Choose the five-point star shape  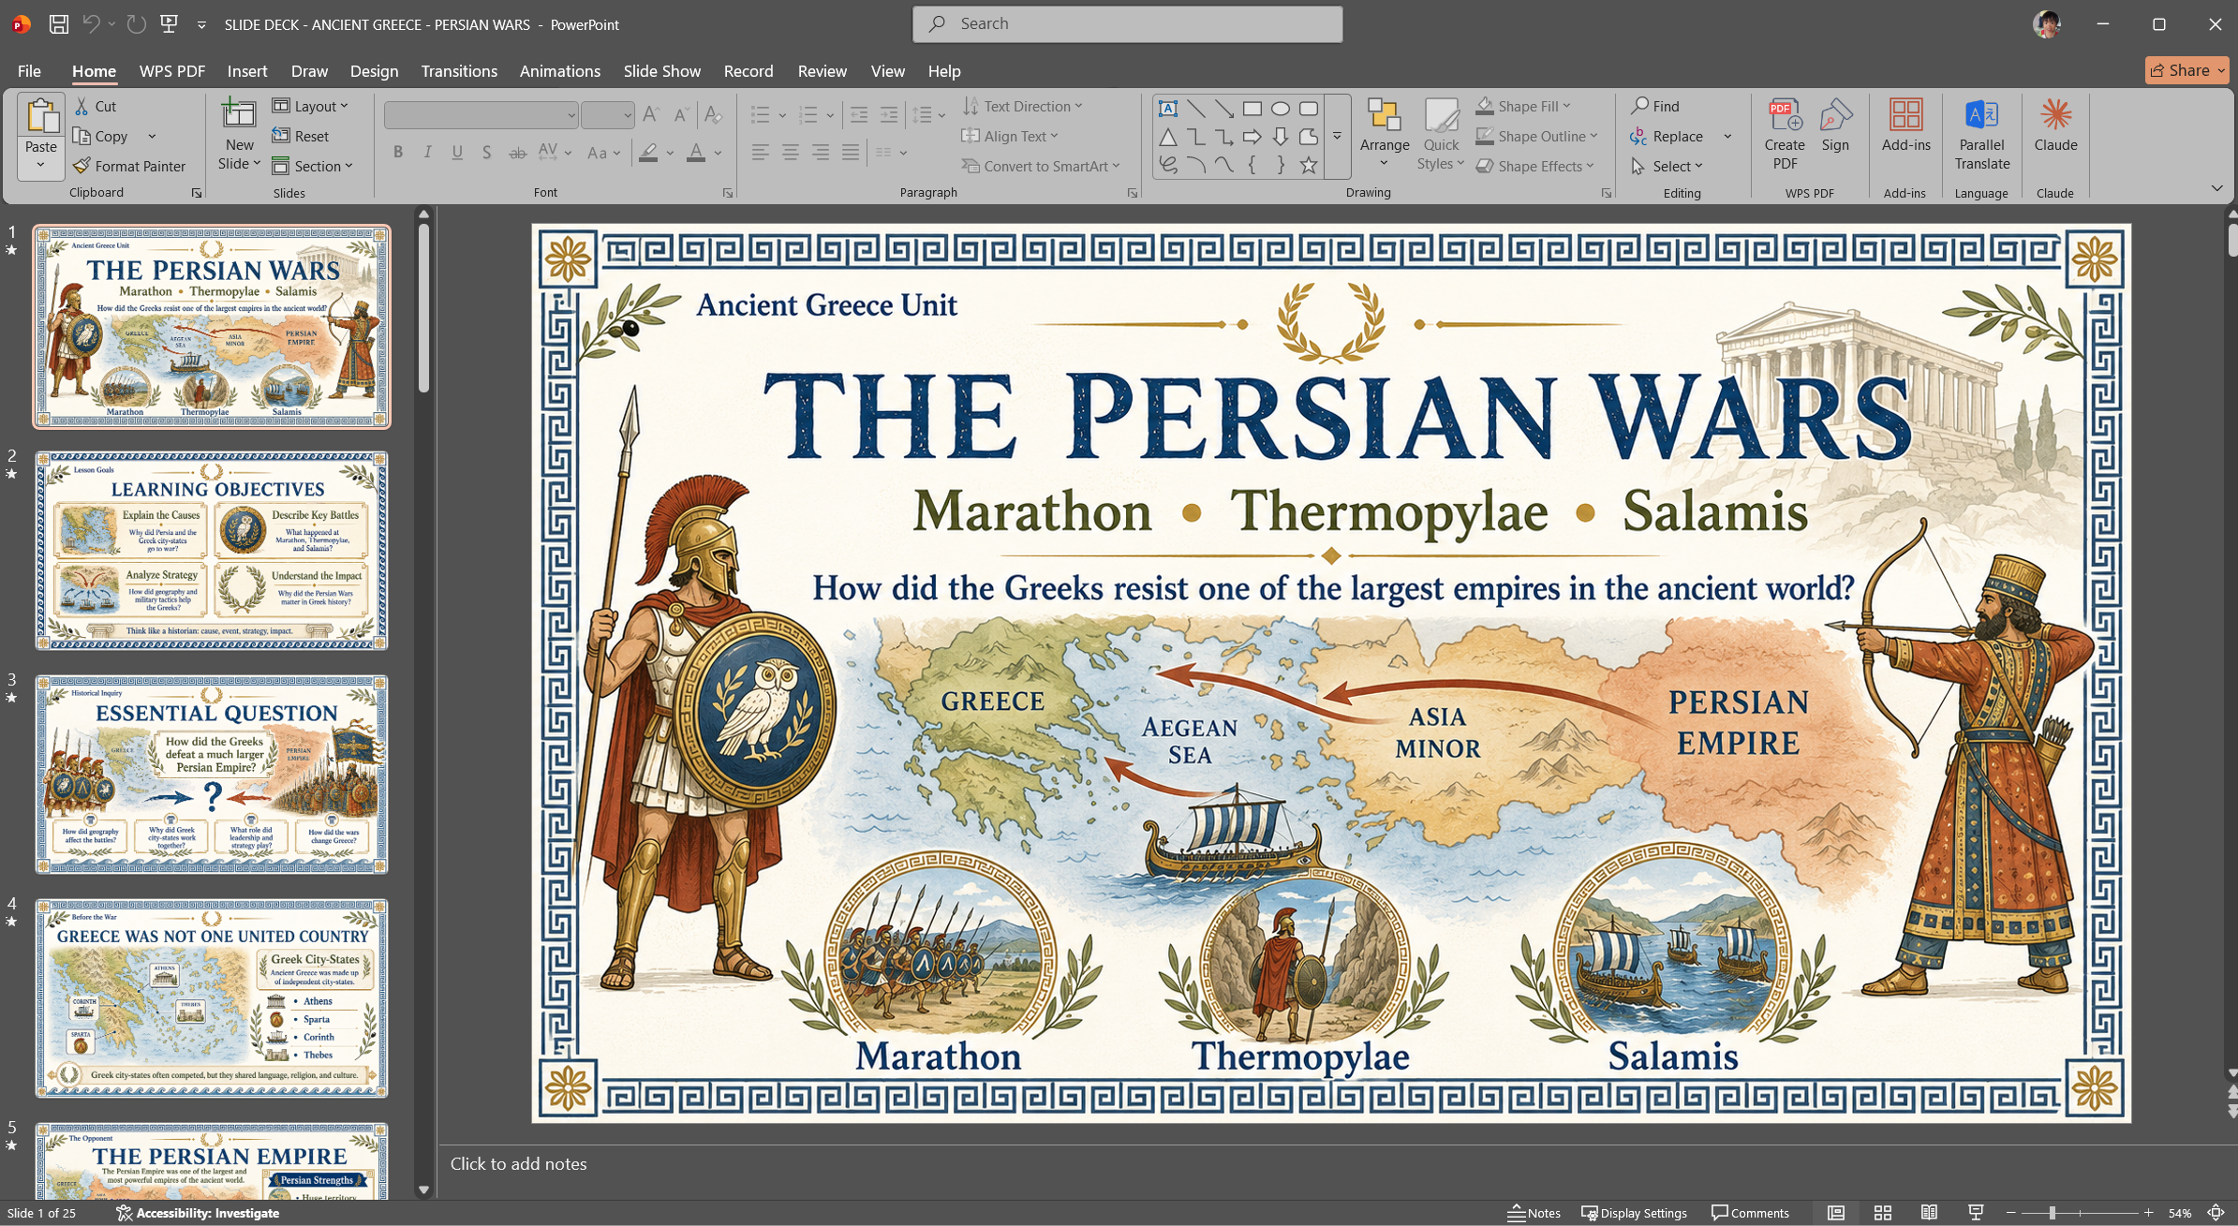click(x=1309, y=166)
